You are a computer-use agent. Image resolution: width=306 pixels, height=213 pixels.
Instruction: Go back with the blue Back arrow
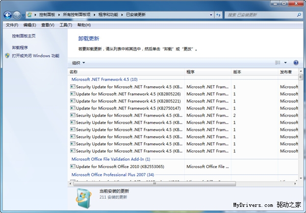[8, 15]
